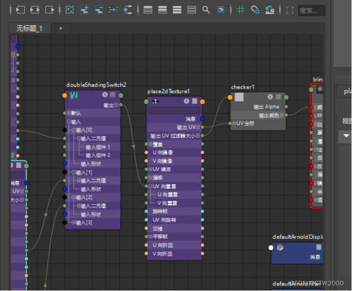Click the Output connections toolbar icon
The width and height of the screenshot is (352, 291).
[x=49, y=10]
